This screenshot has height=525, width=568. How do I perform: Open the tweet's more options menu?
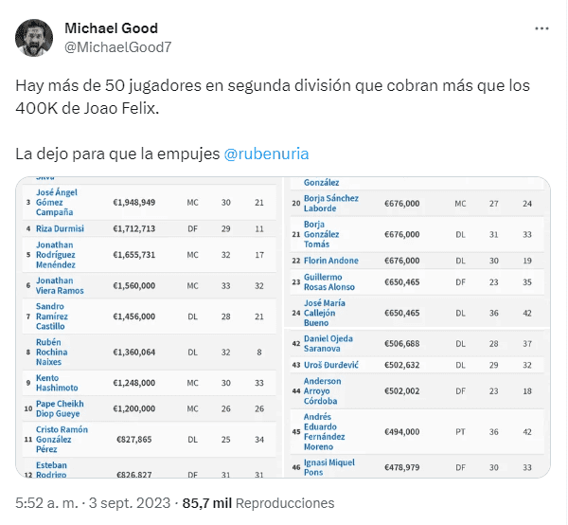(x=541, y=28)
